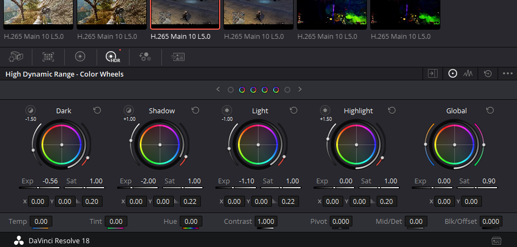This screenshot has width=517, height=247.
Task: Click the Blk/Offset value field
Action: click(x=491, y=221)
